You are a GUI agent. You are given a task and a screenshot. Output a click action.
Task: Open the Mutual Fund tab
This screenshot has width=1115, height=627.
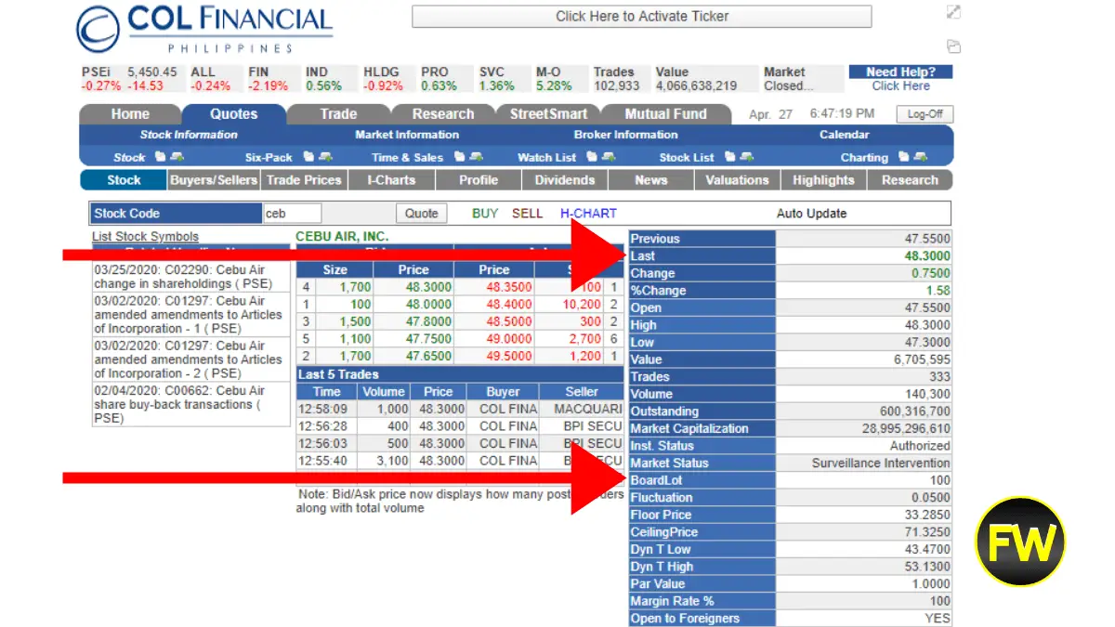(x=665, y=114)
